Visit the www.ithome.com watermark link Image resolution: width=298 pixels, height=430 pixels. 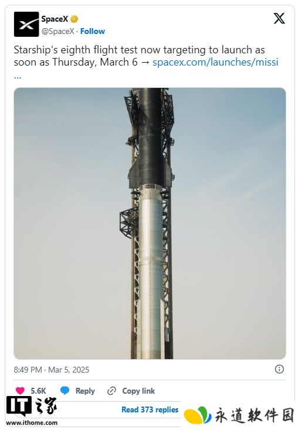coord(32,422)
